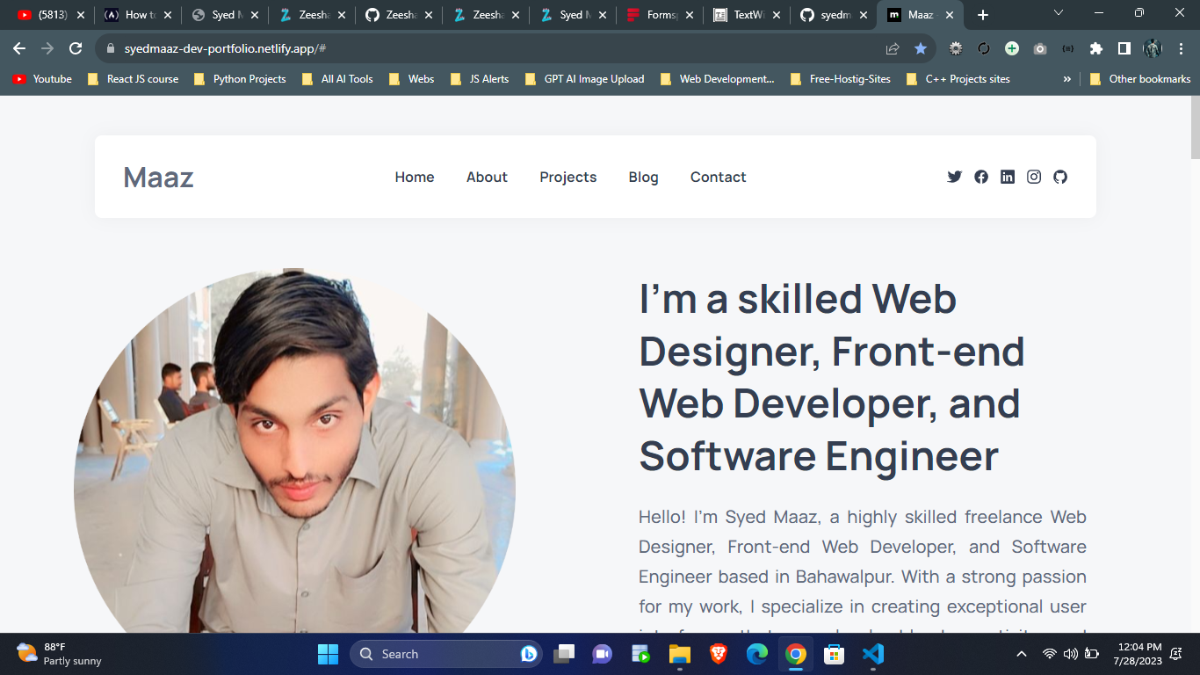This screenshot has width=1200, height=675.
Task: Click the address bar URL
Action: pos(226,48)
